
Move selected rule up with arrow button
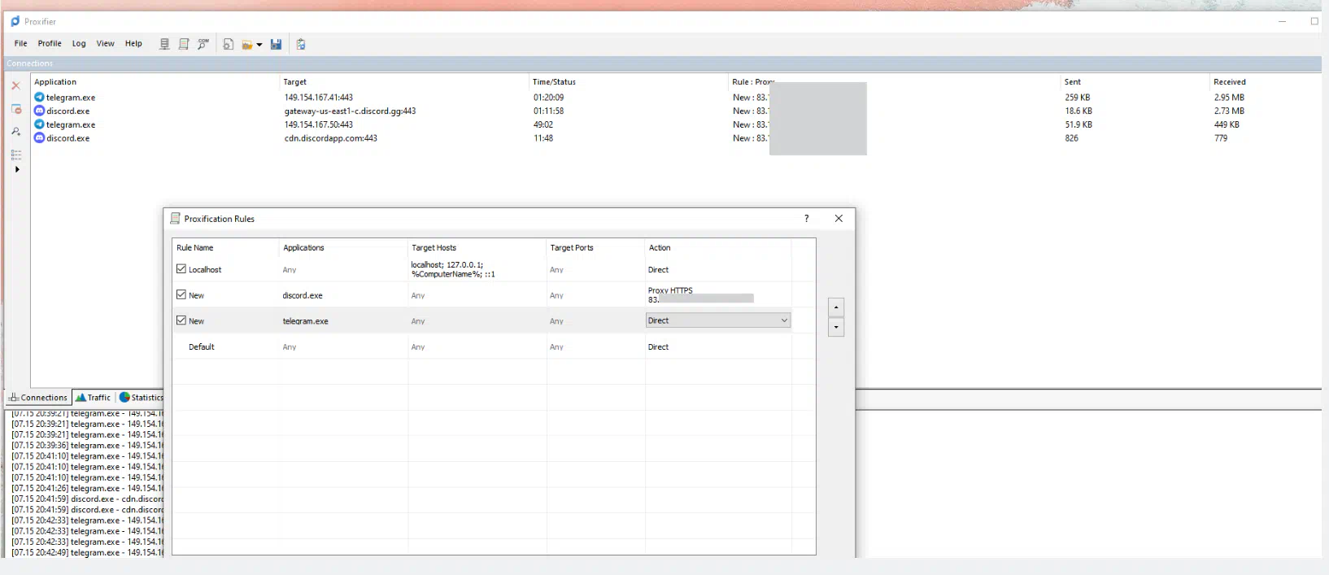pos(836,307)
